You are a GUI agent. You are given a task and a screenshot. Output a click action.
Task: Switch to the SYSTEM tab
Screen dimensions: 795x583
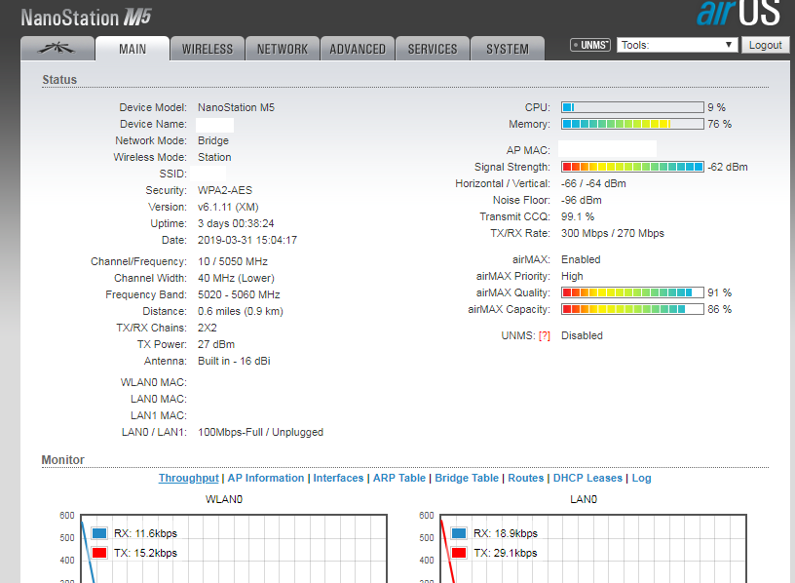508,49
